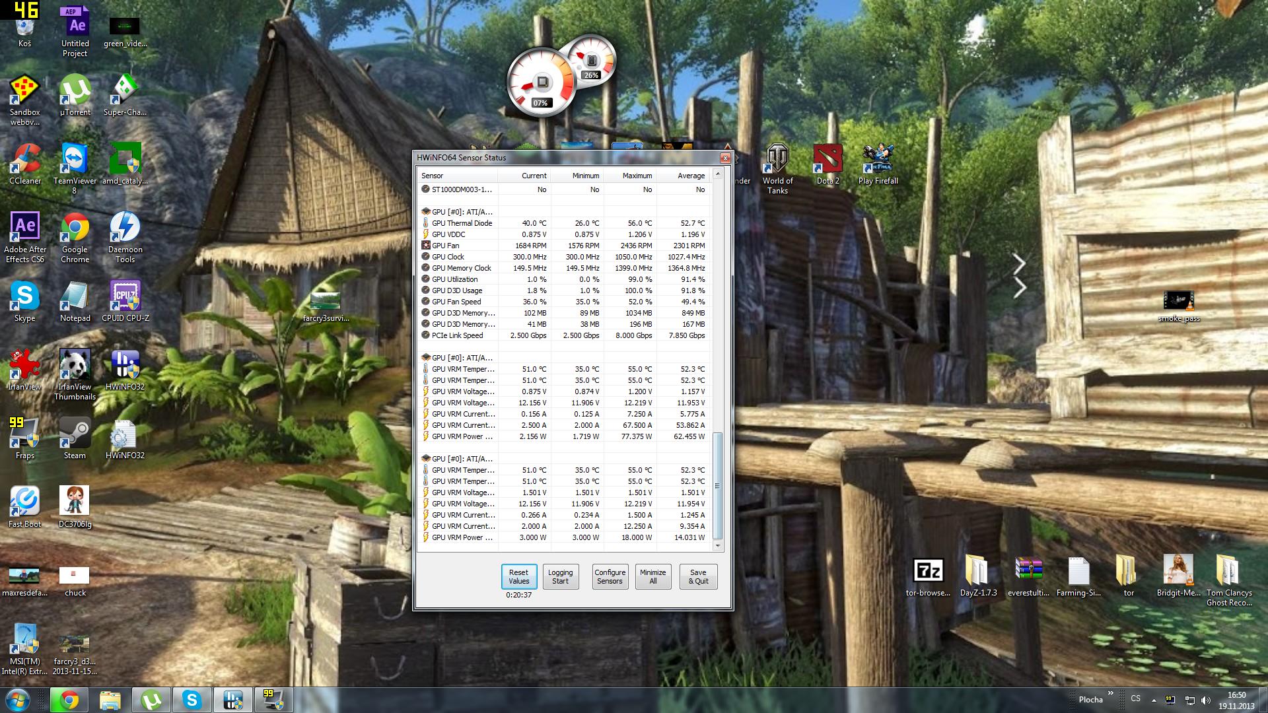Open Chrome from the taskbar
The image size is (1268, 713).
[x=69, y=700]
